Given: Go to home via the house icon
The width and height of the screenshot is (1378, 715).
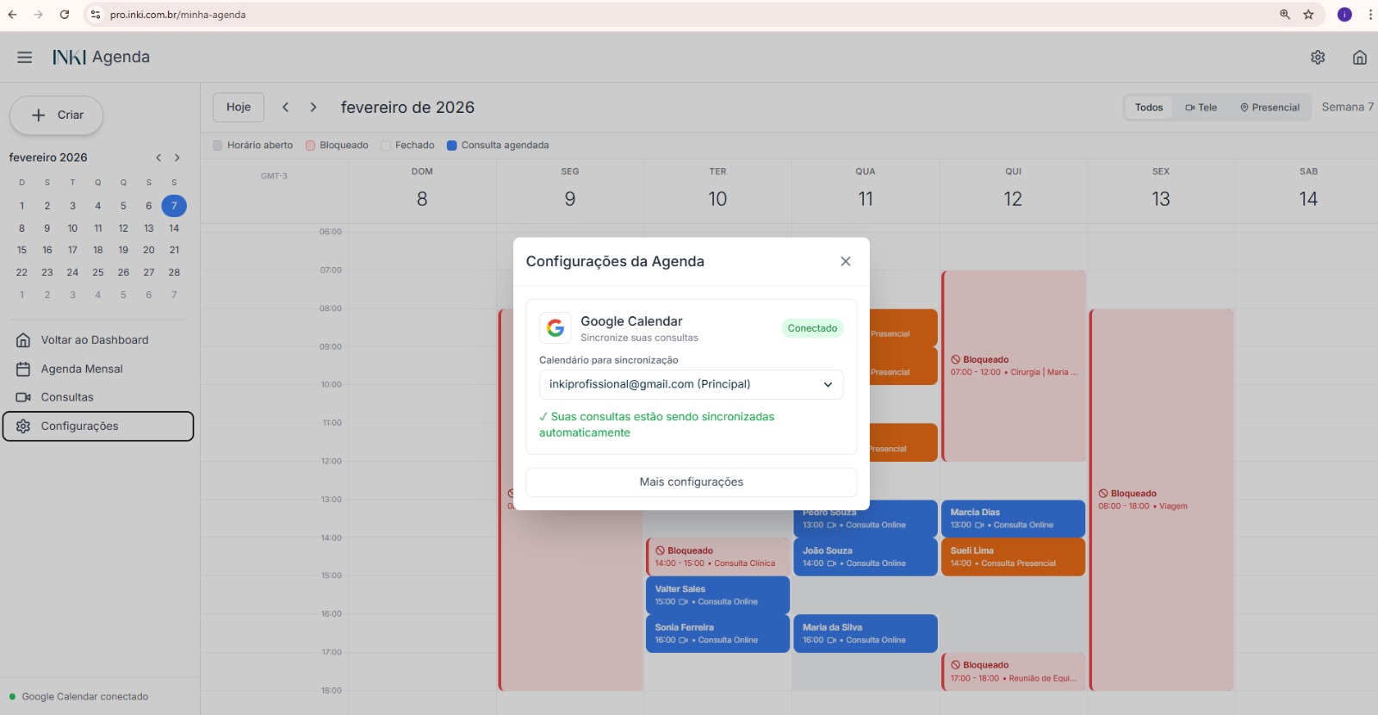Looking at the screenshot, I should coord(1360,57).
